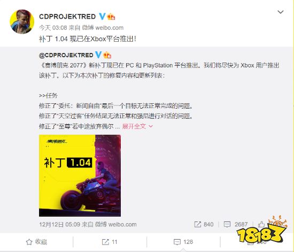
Task: Click the 微博 weibo.com source link at top
Action: click(x=103, y=28)
